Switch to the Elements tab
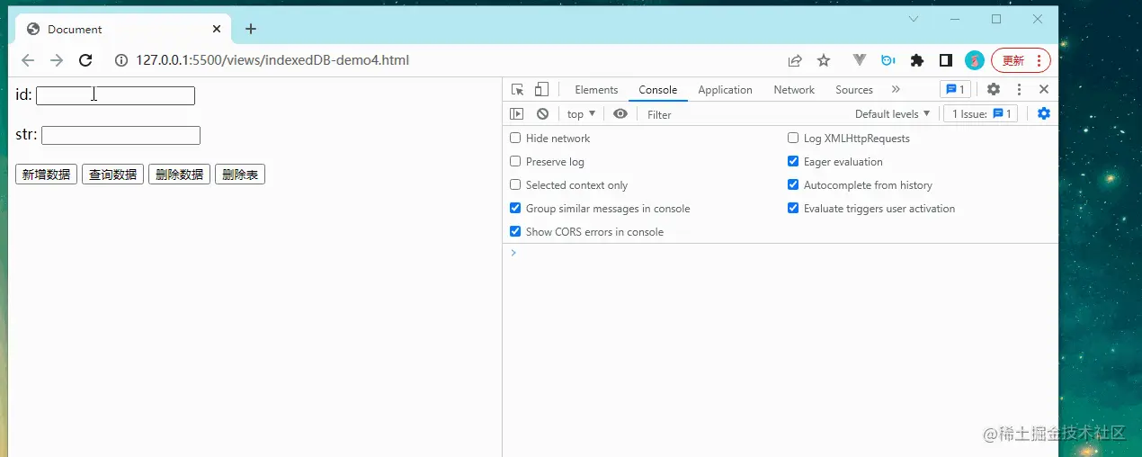Viewport: 1142px width, 457px height. pos(596,90)
